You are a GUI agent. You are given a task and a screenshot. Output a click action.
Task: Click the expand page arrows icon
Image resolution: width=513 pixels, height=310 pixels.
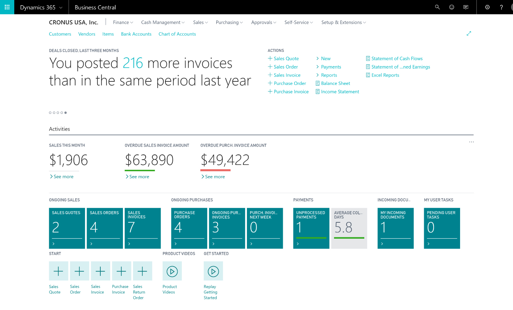(469, 33)
